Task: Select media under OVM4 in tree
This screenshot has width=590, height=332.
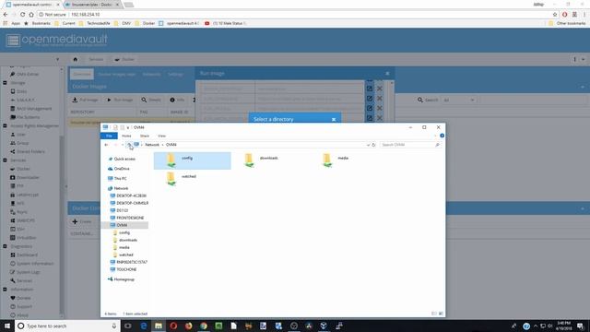Action: 124,247
